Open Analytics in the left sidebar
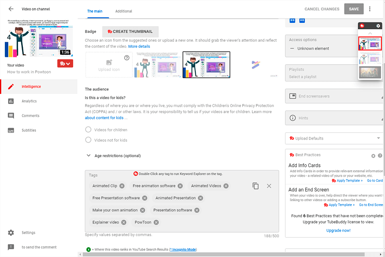Image resolution: width=385 pixels, height=257 pixels. click(x=29, y=101)
